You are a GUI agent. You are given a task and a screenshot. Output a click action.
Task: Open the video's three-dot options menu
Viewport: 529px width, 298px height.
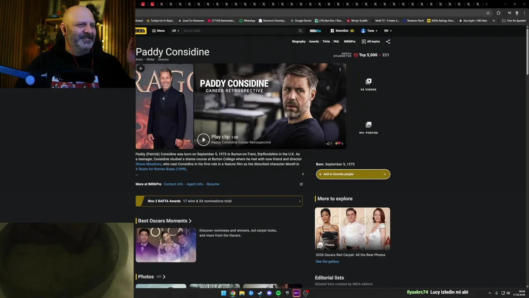[340, 70]
